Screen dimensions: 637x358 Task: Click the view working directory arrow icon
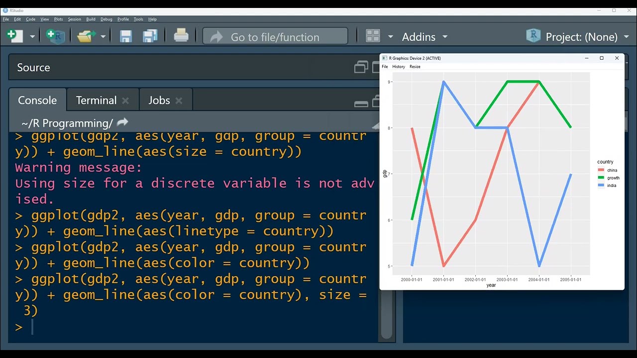point(122,122)
